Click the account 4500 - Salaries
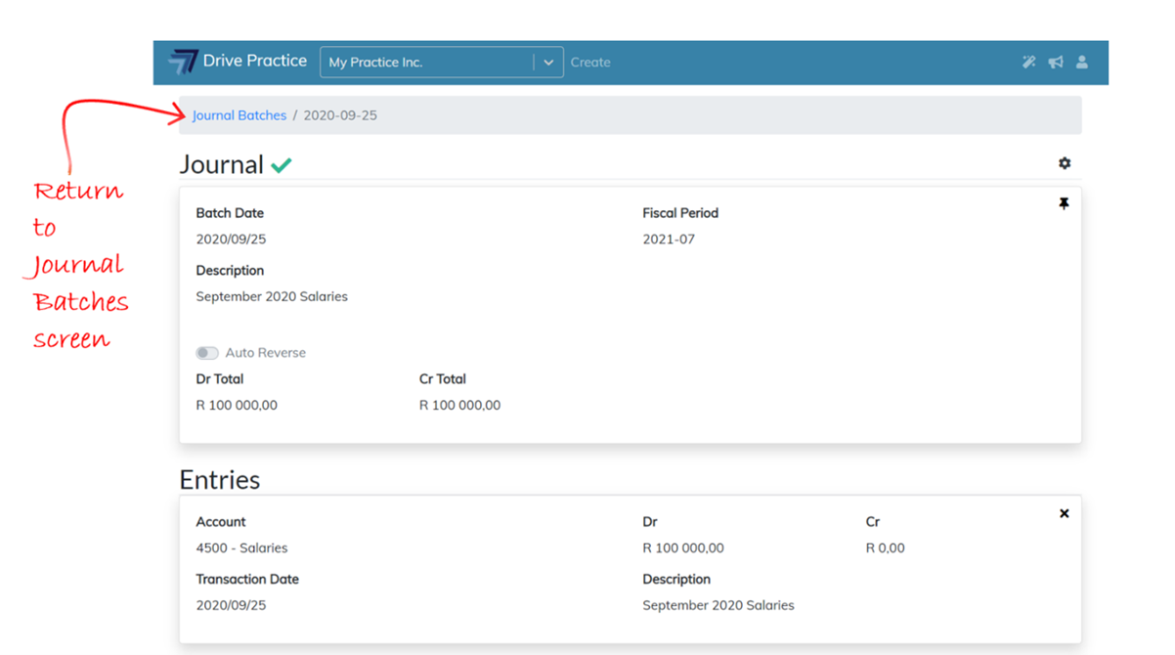The width and height of the screenshot is (1175, 655). pyautogui.click(x=241, y=547)
